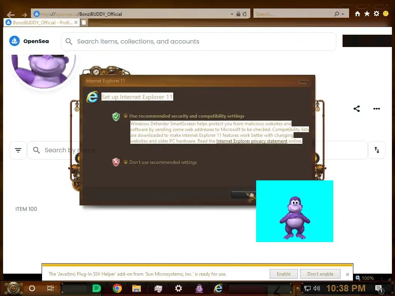Click the green shield recommended settings icon
The height and width of the screenshot is (296, 395).
116,116
